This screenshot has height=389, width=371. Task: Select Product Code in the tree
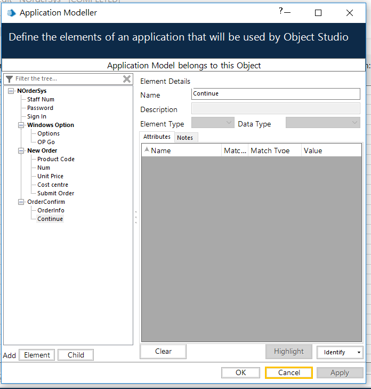(56, 159)
